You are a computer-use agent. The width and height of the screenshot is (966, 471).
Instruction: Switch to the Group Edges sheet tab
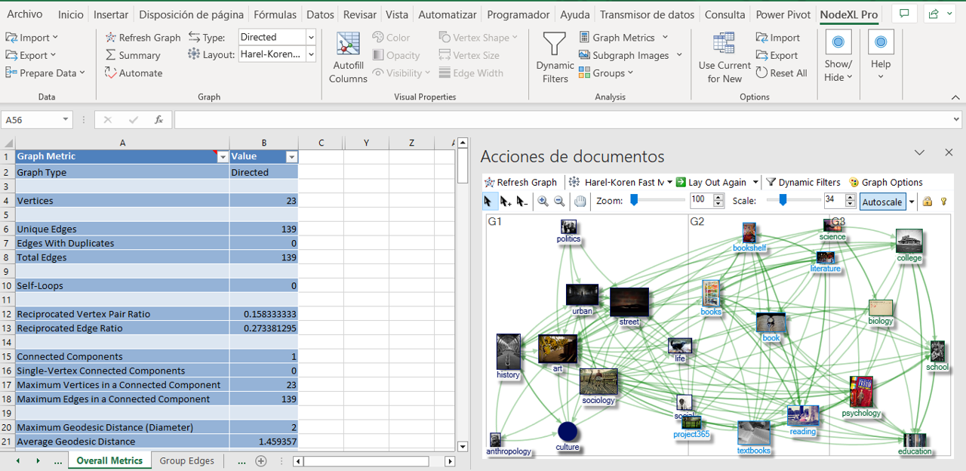pos(186,460)
